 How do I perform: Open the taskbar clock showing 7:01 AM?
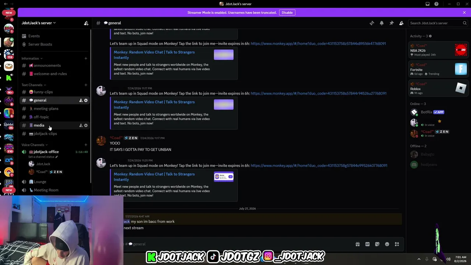(461, 259)
